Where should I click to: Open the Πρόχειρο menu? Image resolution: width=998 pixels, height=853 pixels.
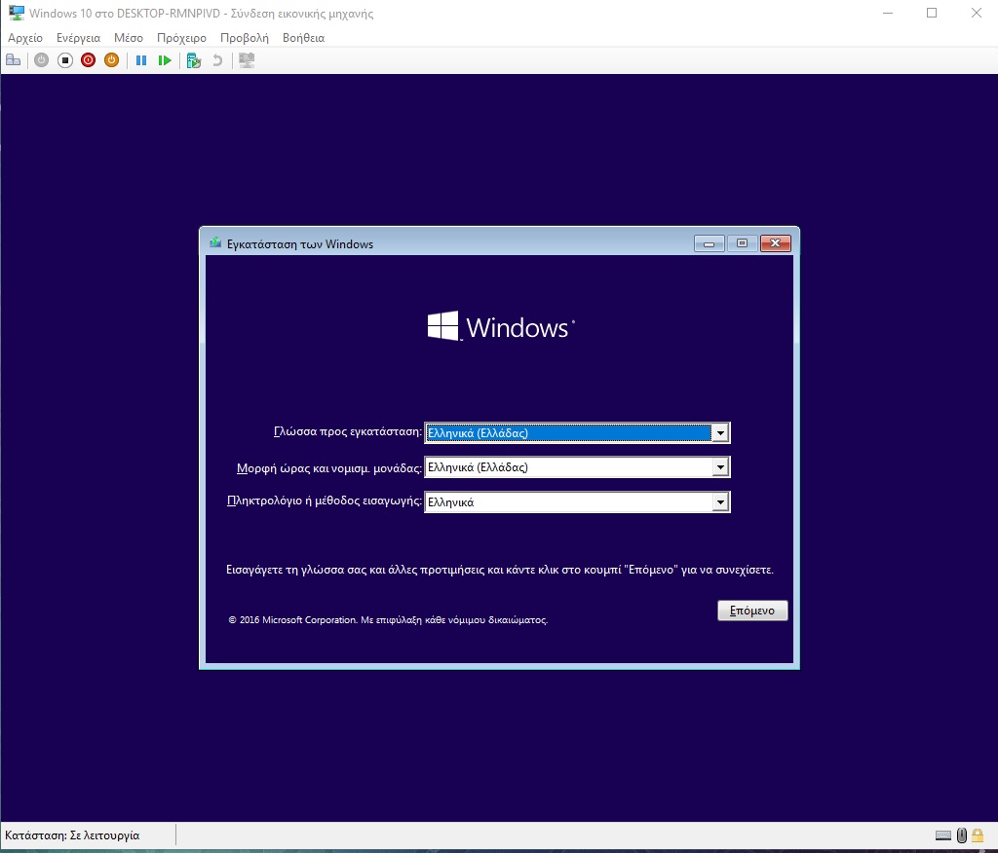click(x=181, y=38)
